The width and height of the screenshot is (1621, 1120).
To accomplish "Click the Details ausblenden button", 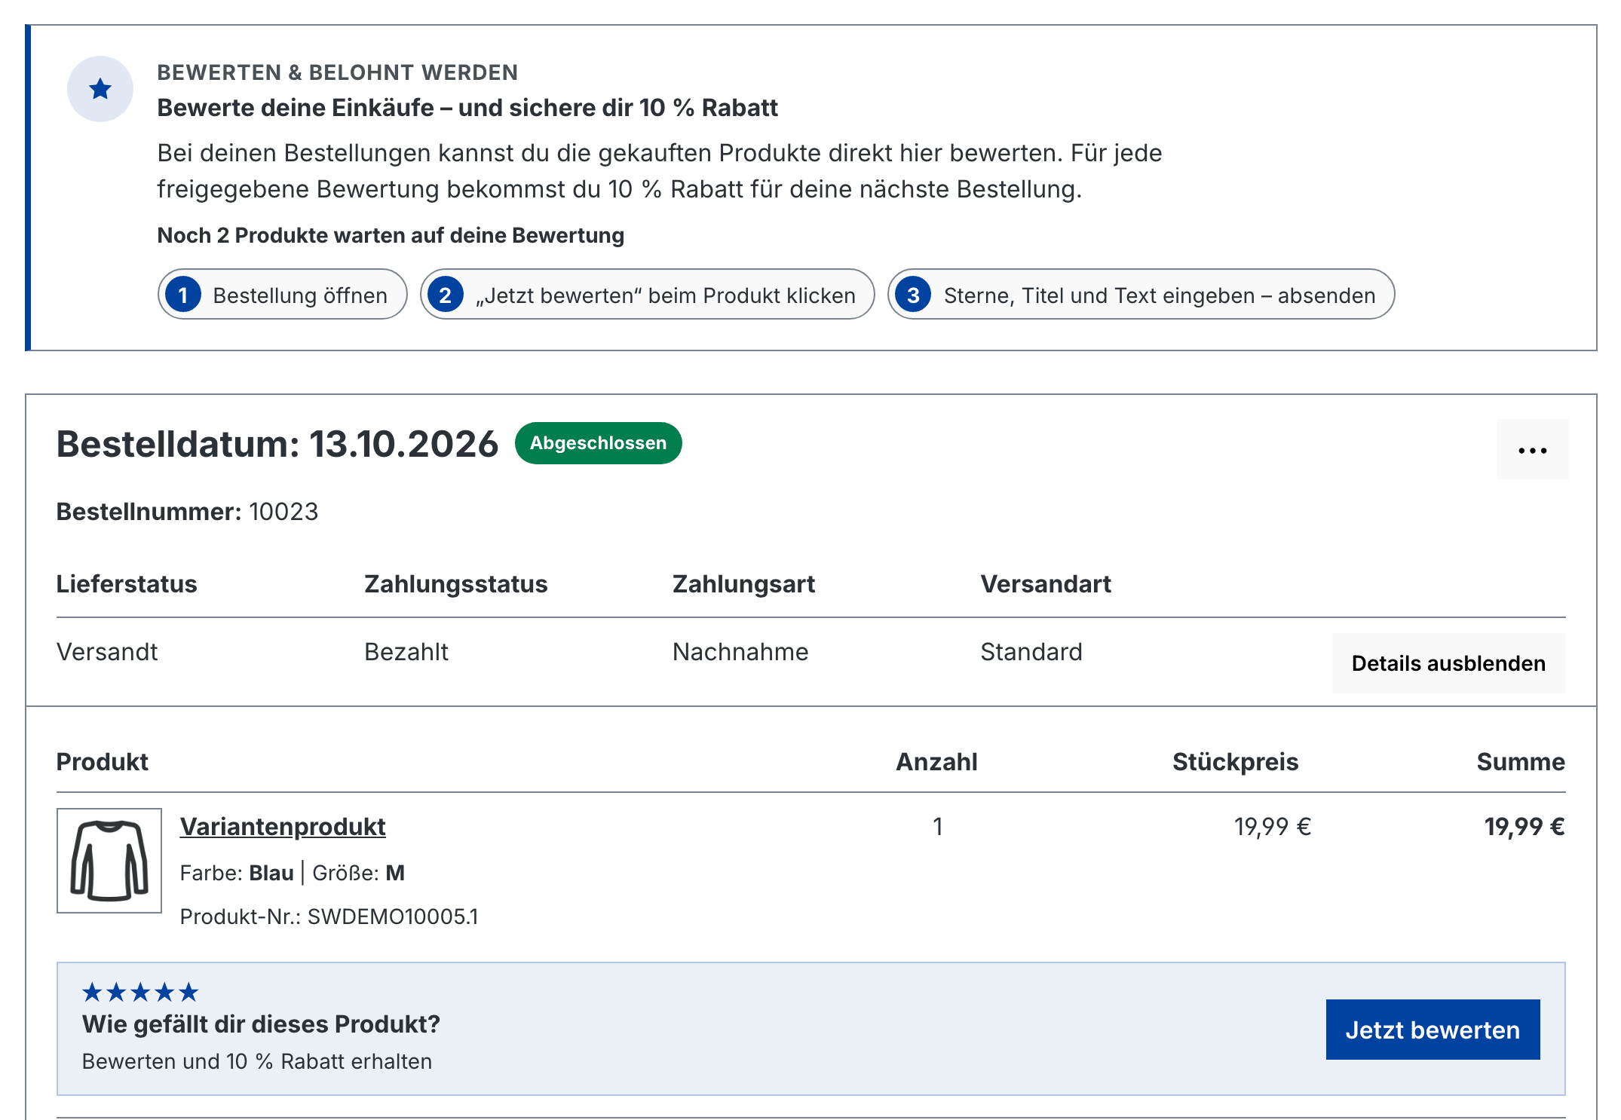I will pos(1448,663).
